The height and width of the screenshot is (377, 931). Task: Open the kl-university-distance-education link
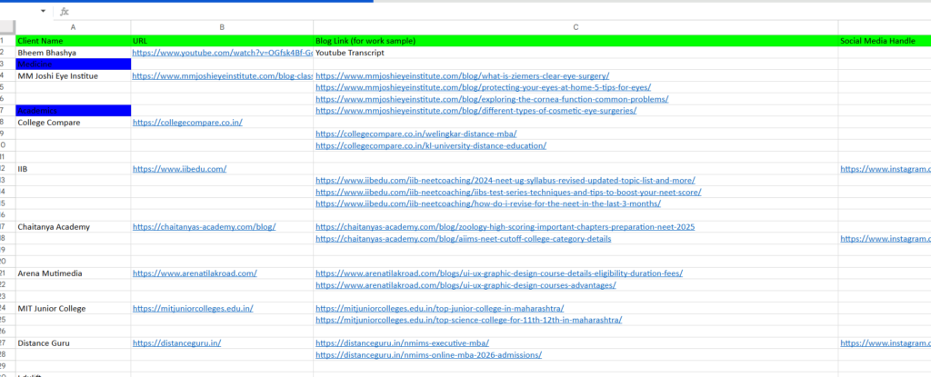click(x=430, y=145)
